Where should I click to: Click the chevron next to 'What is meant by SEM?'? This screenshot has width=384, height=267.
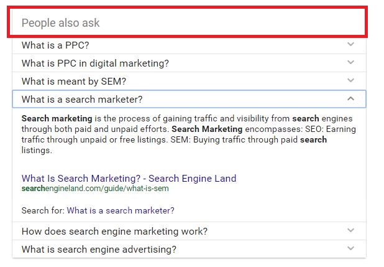click(350, 81)
